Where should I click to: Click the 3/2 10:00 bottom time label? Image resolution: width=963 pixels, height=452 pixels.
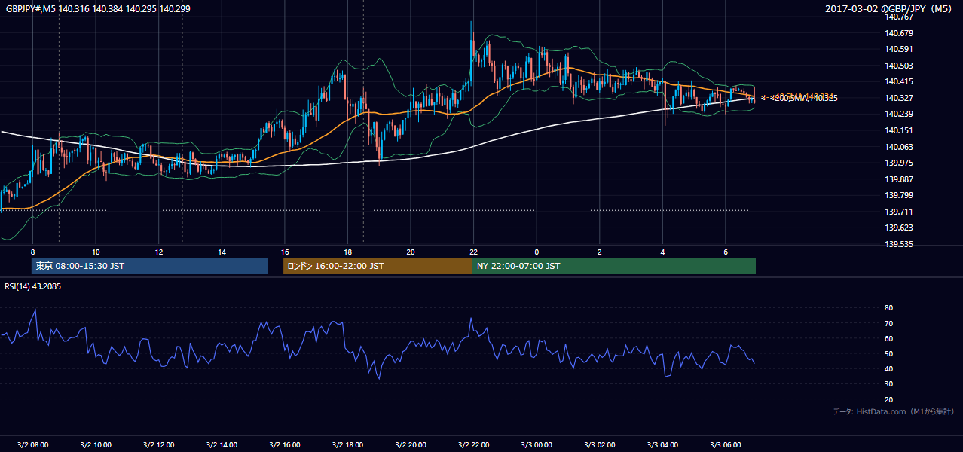tap(96, 445)
